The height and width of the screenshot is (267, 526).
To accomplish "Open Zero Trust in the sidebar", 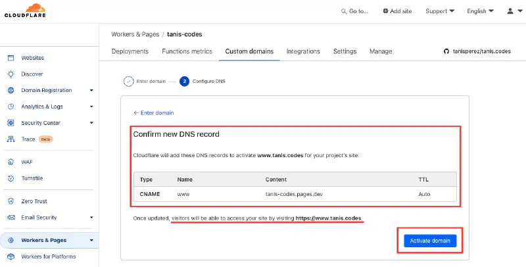I will coord(34,201).
